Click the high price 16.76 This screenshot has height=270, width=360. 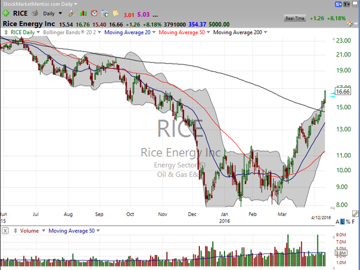pos(83,25)
